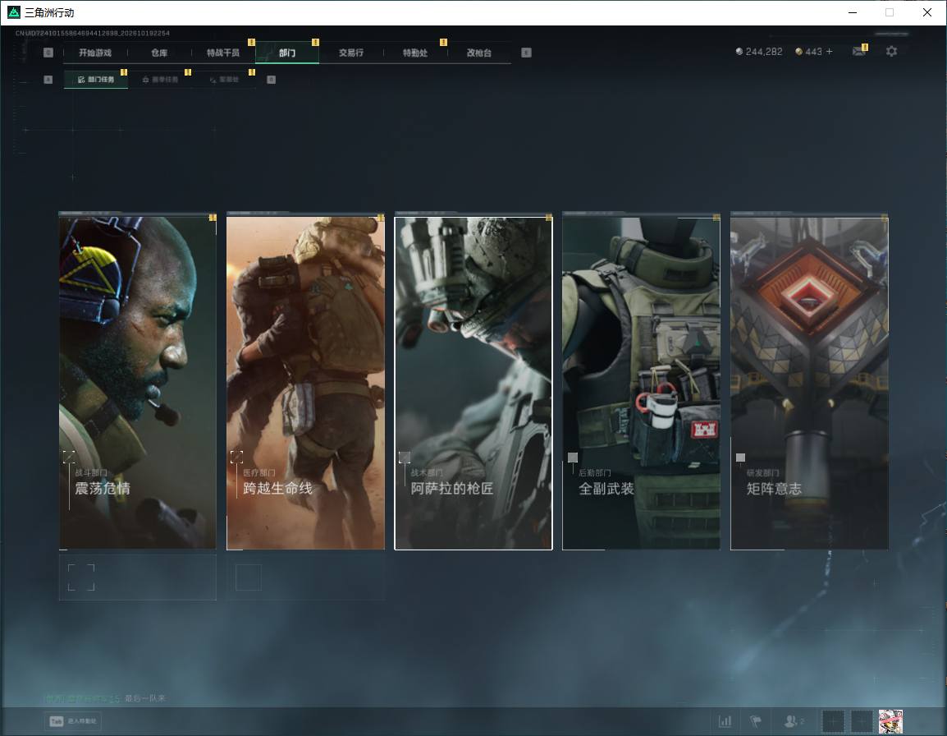Open the 交易行 tab
This screenshot has height=736, width=947.
351,53
